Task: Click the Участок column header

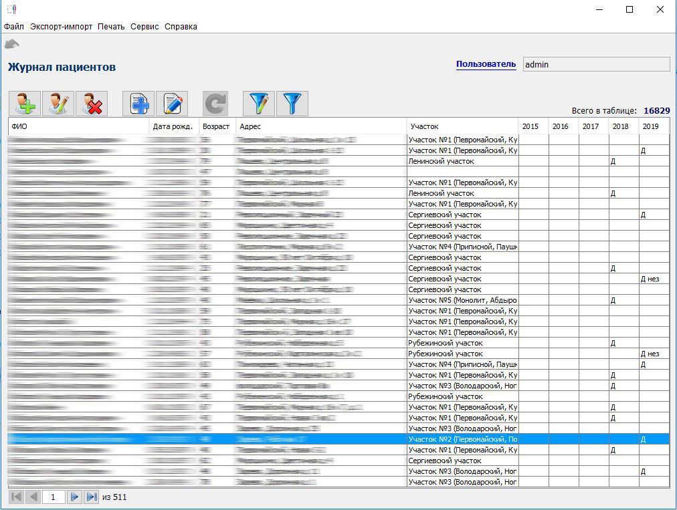Action: tap(462, 126)
